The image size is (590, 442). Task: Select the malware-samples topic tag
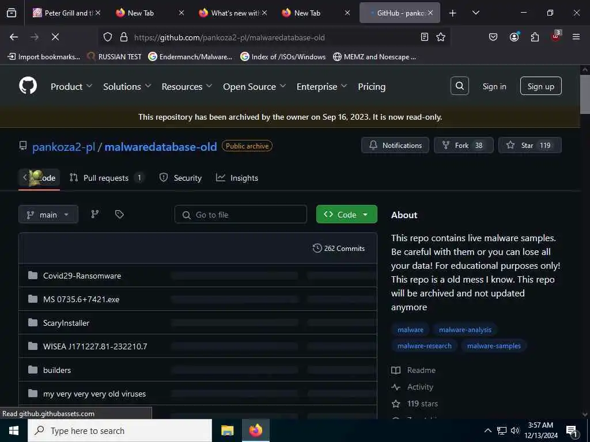point(494,346)
